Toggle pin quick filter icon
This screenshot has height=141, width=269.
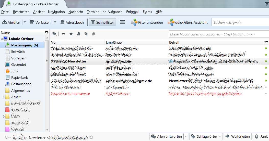[x=54, y=34]
